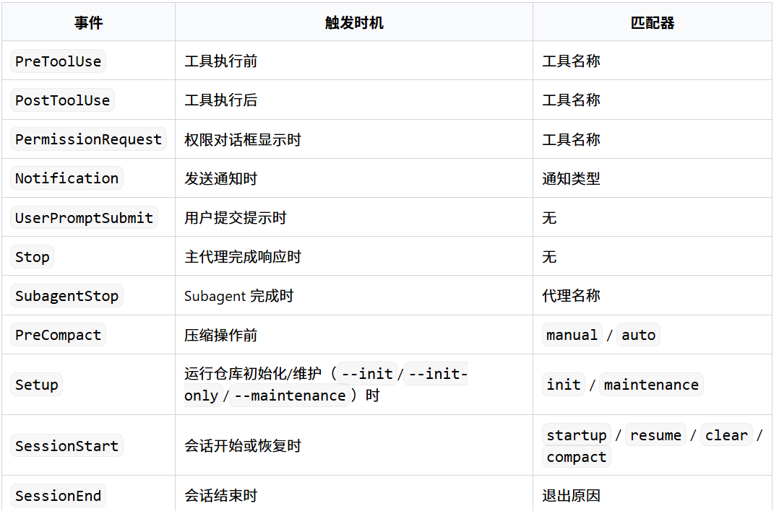Click the 发送通知时 text
The height and width of the screenshot is (511, 779).
click(220, 178)
